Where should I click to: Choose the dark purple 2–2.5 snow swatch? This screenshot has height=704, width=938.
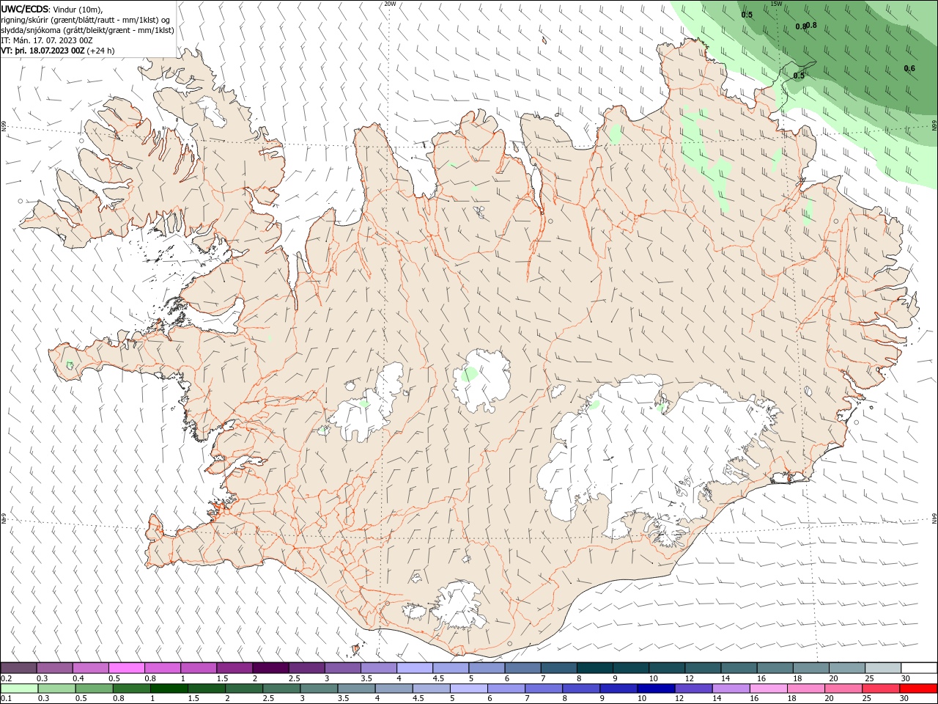[x=270, y=668]
